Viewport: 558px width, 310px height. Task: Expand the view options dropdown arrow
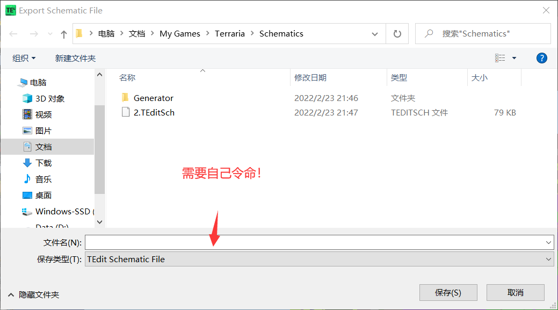coord(514,58)
